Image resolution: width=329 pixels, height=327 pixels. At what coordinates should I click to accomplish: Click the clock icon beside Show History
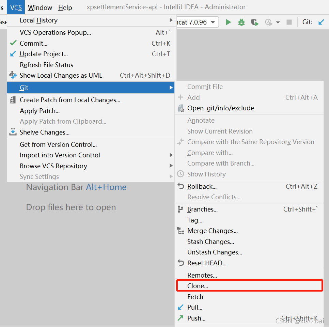pos(181,174)
